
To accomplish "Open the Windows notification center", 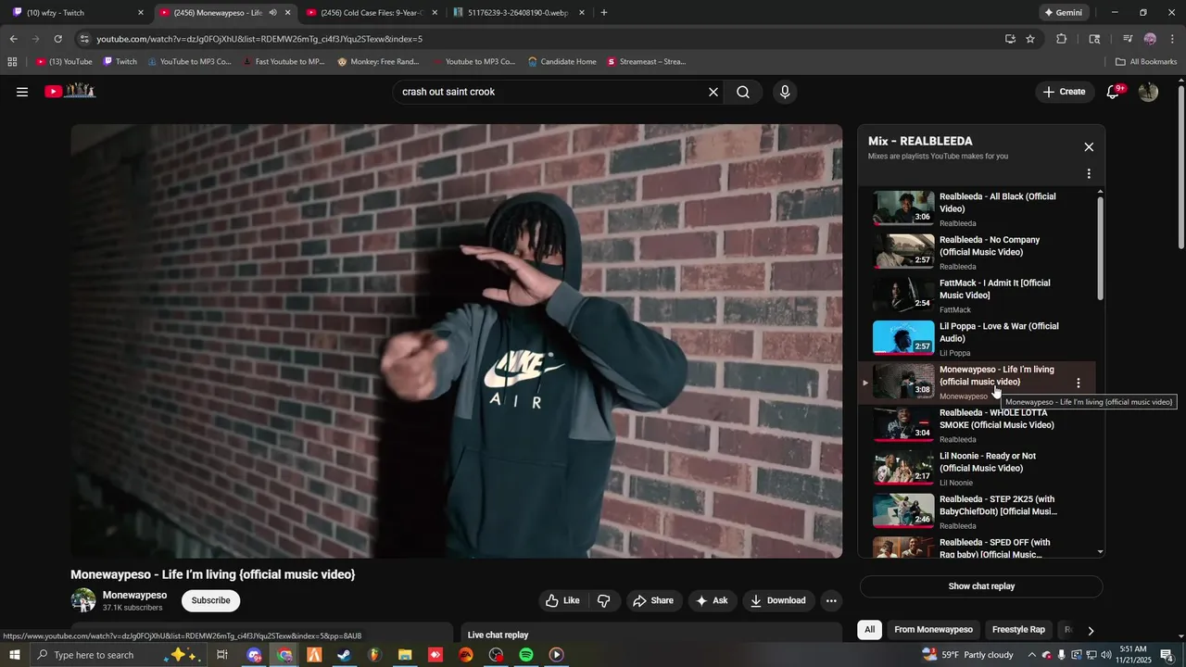I will tap(1167, 655).
